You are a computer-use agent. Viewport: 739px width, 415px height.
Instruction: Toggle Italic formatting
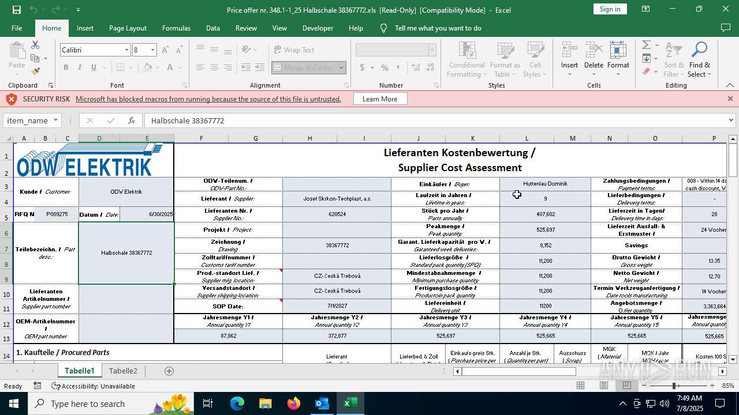click(80, 67)
